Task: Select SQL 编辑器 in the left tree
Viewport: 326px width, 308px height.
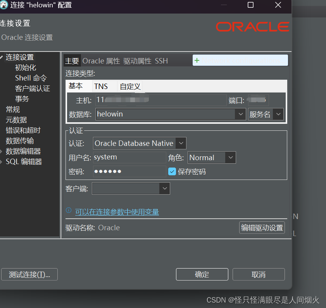Action: 24,162
